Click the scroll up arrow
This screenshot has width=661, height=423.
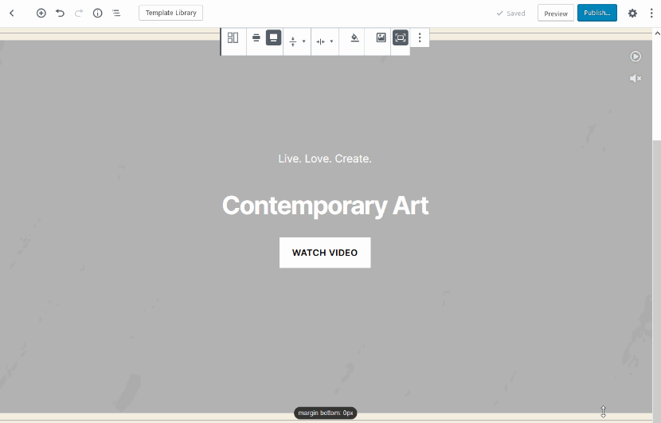[x=657, y=33]
